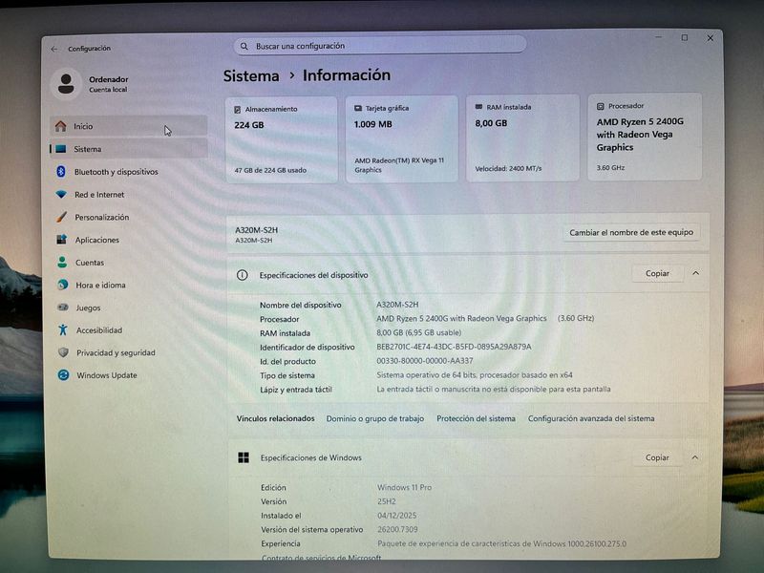
Task: Click the Privacidad shield icon
Action: coord(63,352)
